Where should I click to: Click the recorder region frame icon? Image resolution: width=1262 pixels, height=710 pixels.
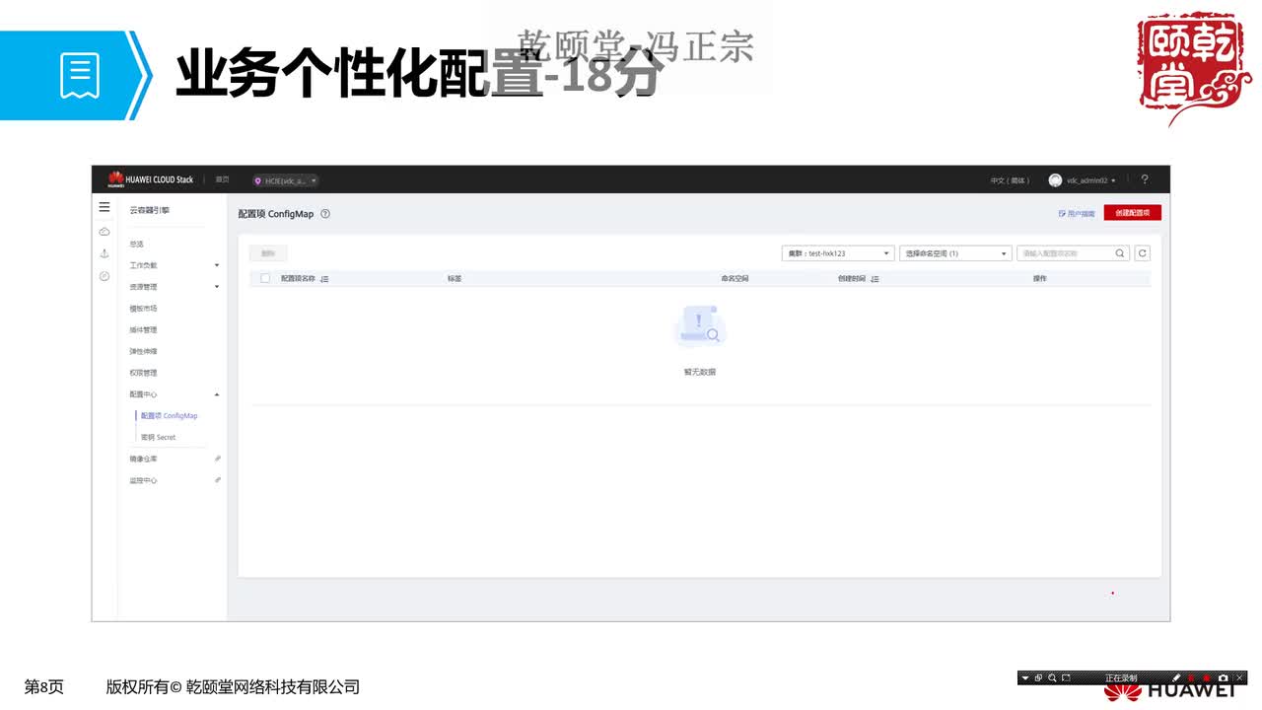click(x=1066, y=678)
